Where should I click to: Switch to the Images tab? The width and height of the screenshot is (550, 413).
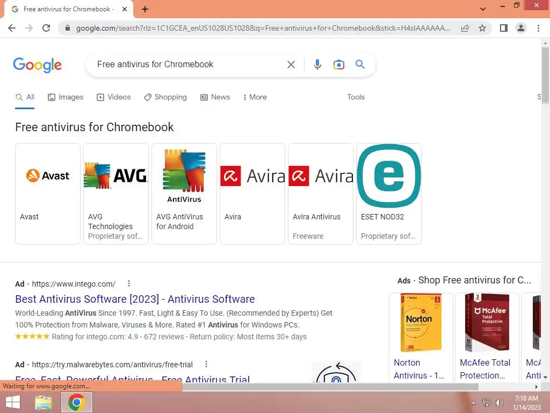(x=66, y=97)
